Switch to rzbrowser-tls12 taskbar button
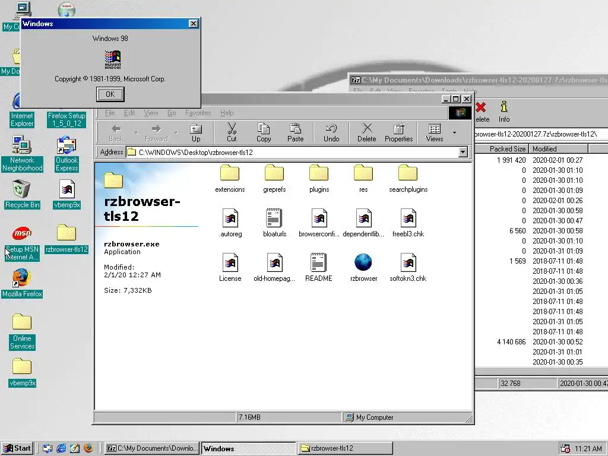Screen dimensions: 608x456 coord(345,448)
